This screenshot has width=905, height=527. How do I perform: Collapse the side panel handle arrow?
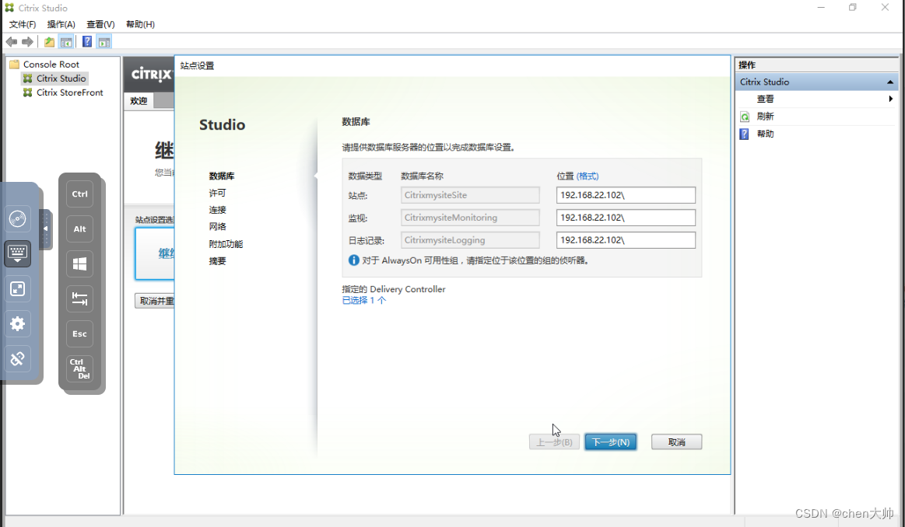[46, 229]
